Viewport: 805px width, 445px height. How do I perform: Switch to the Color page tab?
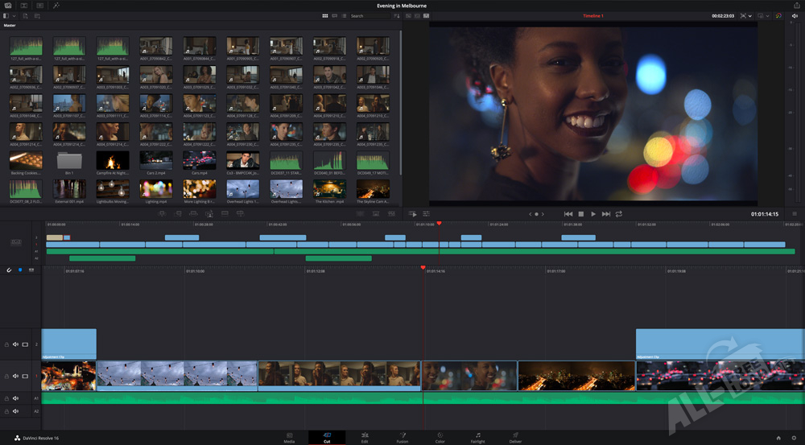[x=440, y=437]
